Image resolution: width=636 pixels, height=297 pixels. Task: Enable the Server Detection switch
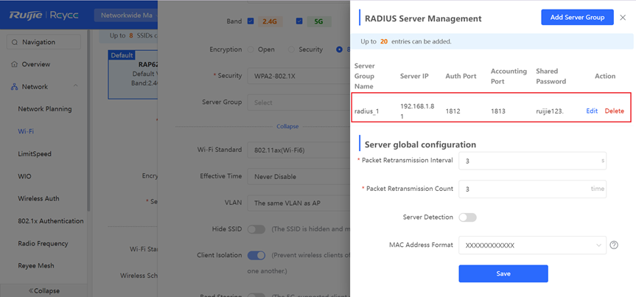pyautogui.click(x=467, y=217)
